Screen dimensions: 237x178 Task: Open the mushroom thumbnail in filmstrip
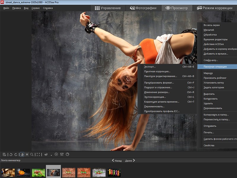[x=39, y=173]
